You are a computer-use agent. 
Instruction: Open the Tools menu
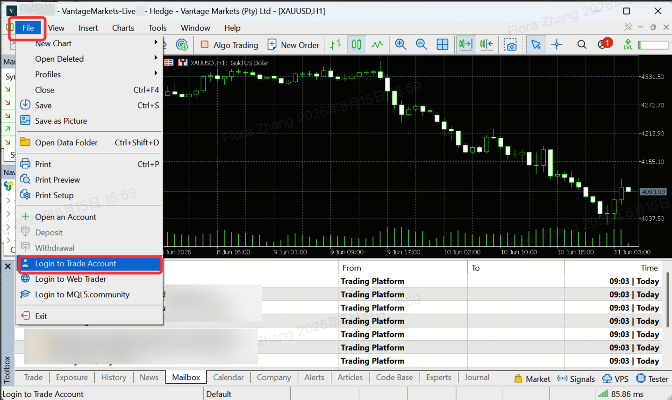coord(157,28)
